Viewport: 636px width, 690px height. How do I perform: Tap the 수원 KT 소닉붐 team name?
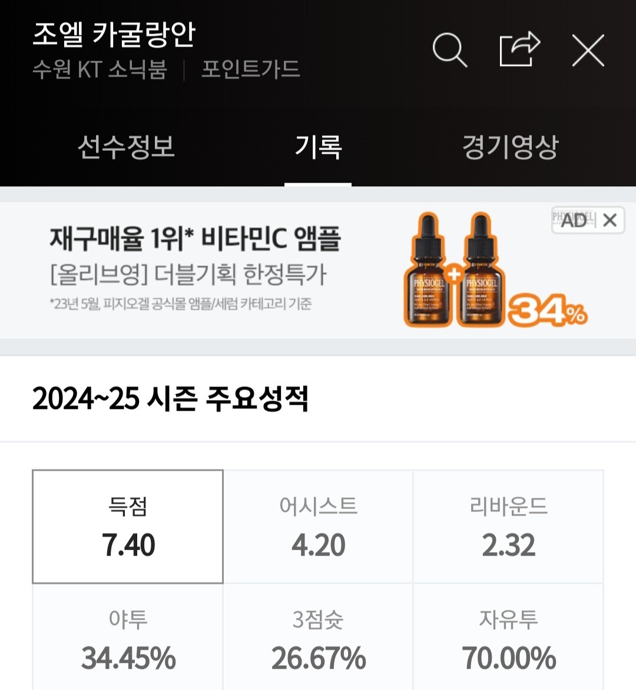100,70
